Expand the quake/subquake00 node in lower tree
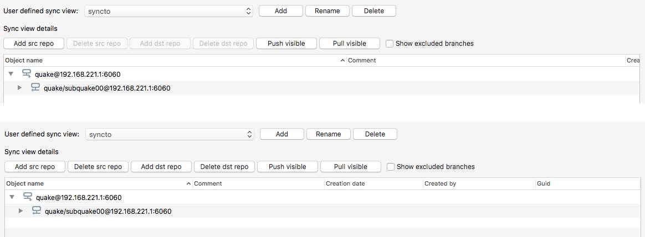This screenshot has height=237, width=645. (x=21, y=210)
